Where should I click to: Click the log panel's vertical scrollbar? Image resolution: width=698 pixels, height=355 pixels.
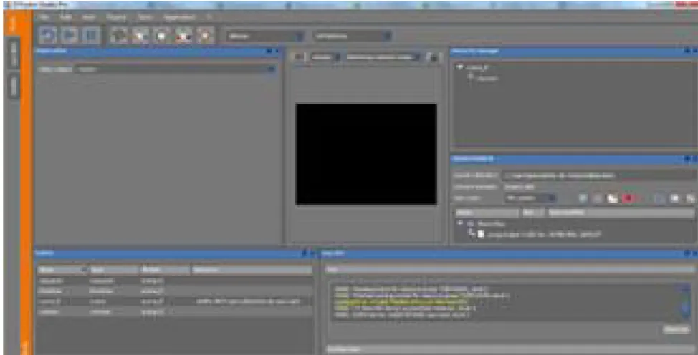[686, 303]
